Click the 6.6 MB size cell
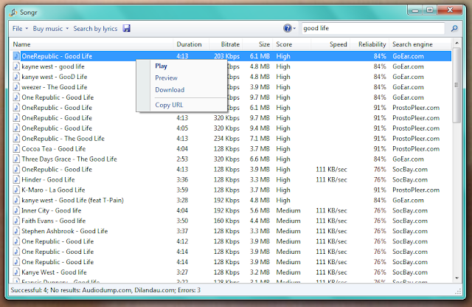Screen dimensions: 472x307 tap(260, 159)
